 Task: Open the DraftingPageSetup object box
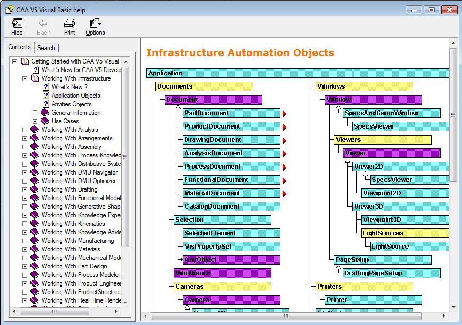(391, 273)
